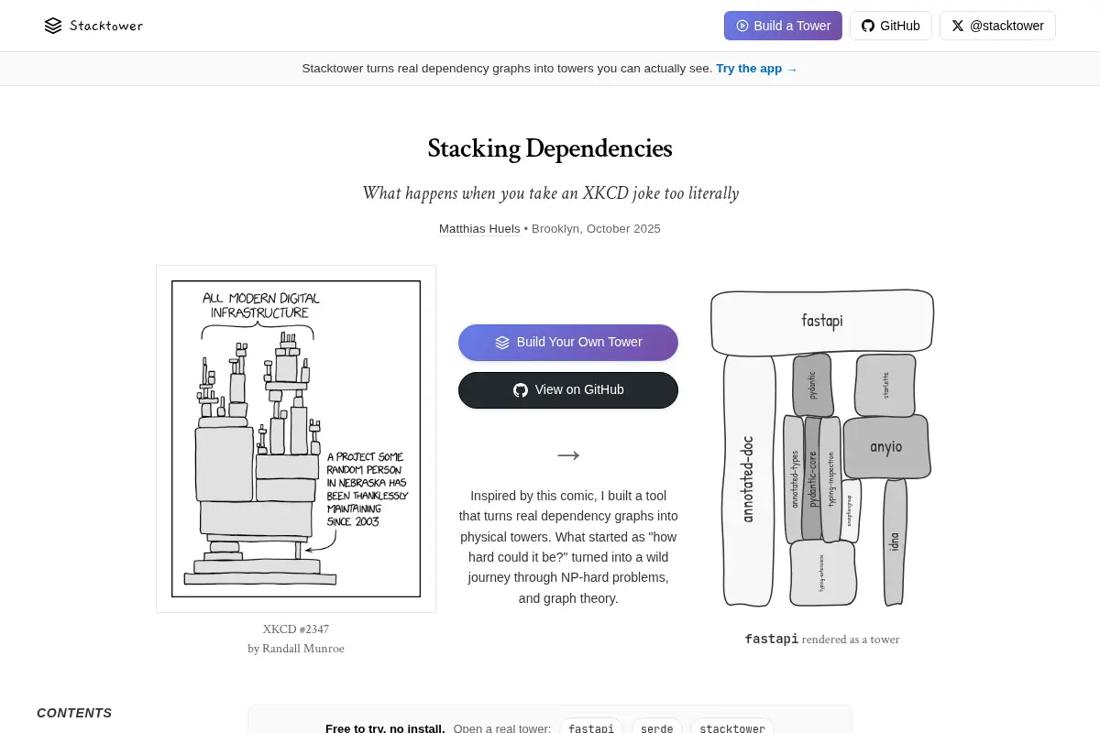
Task: Select the pydantic tower block
Action: click(x=812, y=384)
